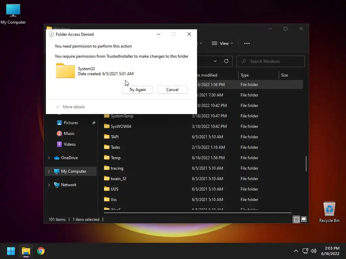This screenshot has width=346, height=259.
Task: Close the Folder Access Denied dialog
Action: (189, 34)
